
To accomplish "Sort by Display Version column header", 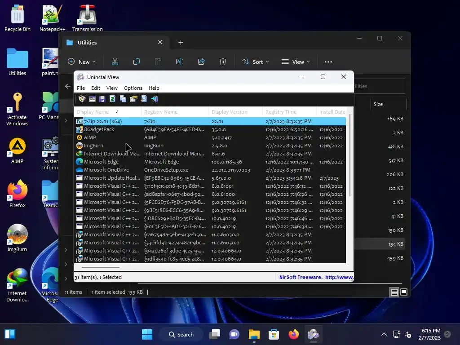I will click(x=235, y=112).
